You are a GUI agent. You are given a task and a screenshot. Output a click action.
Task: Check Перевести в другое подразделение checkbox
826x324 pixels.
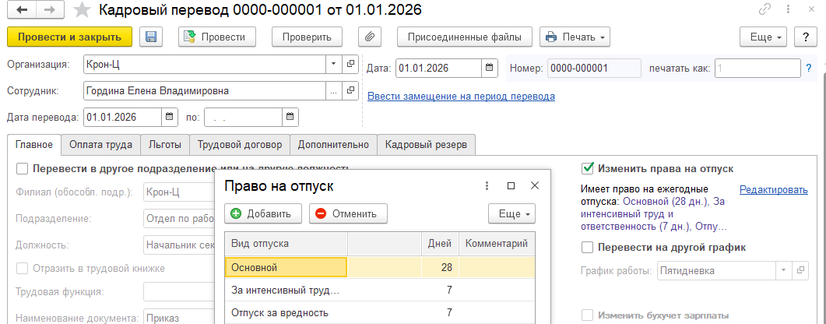(x=22, y=168)
